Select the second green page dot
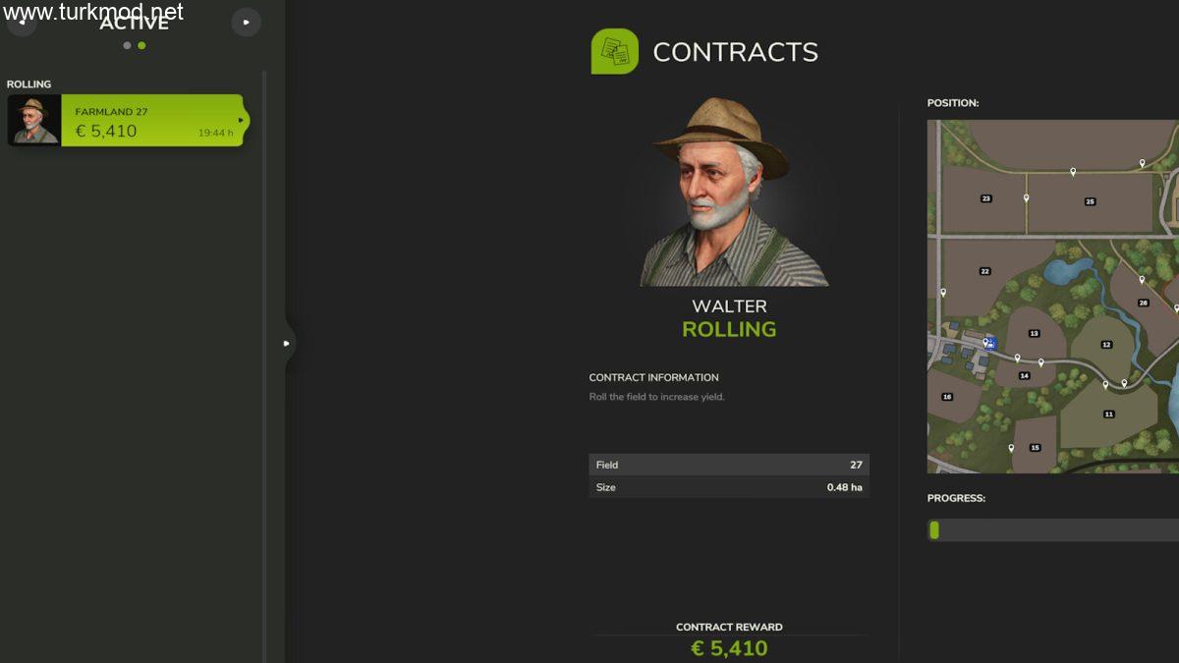The image size is (1179, 663). pyautogui.click(x=141, y=45)
